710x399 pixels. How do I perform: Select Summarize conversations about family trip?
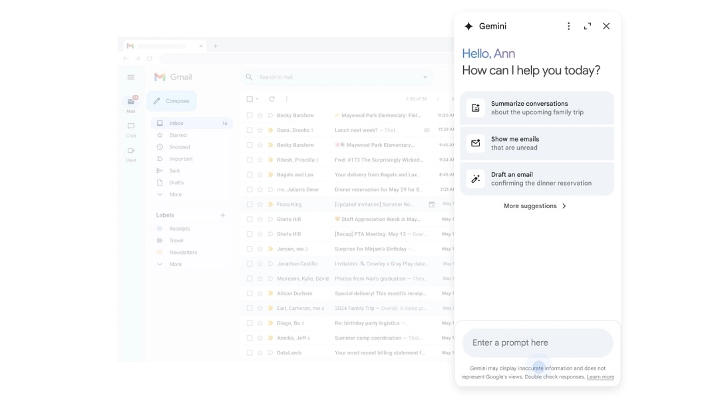537,108
